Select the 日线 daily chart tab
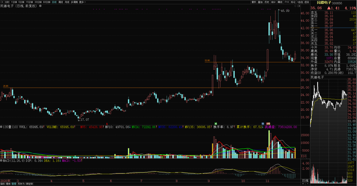Image resolution: width=357 pixels, height=186 pixels. [54, 2]
